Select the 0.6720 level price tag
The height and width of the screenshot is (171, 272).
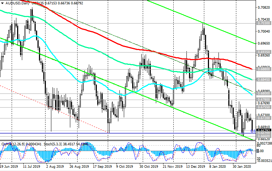pos(264,118)
